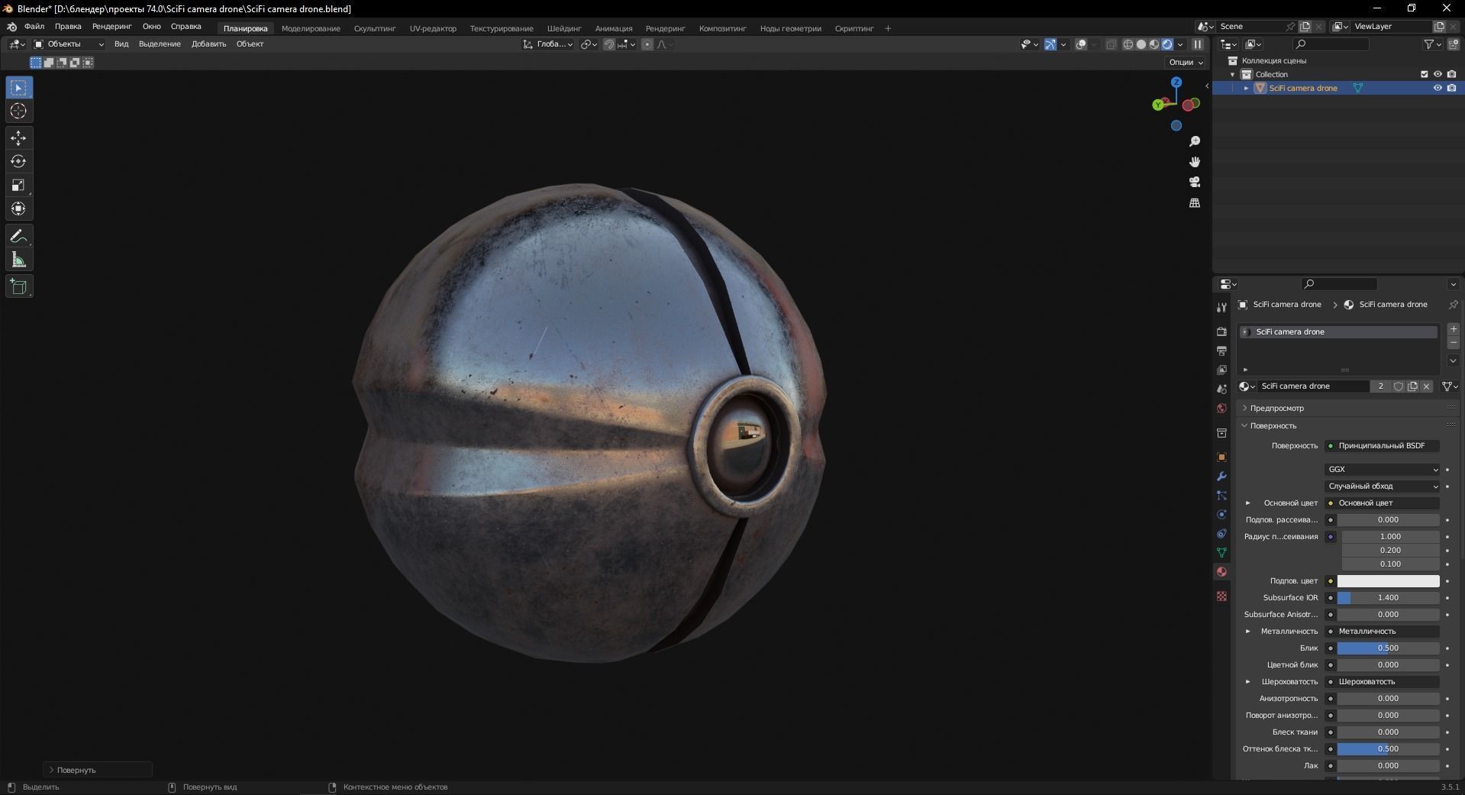
Task: Click the pan view hand icon
Action: click(x=1195, y=162)
